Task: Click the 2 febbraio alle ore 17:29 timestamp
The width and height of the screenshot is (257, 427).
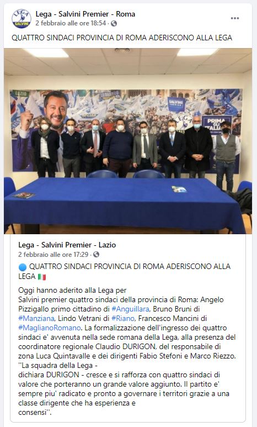Action: tap(53, 254)
